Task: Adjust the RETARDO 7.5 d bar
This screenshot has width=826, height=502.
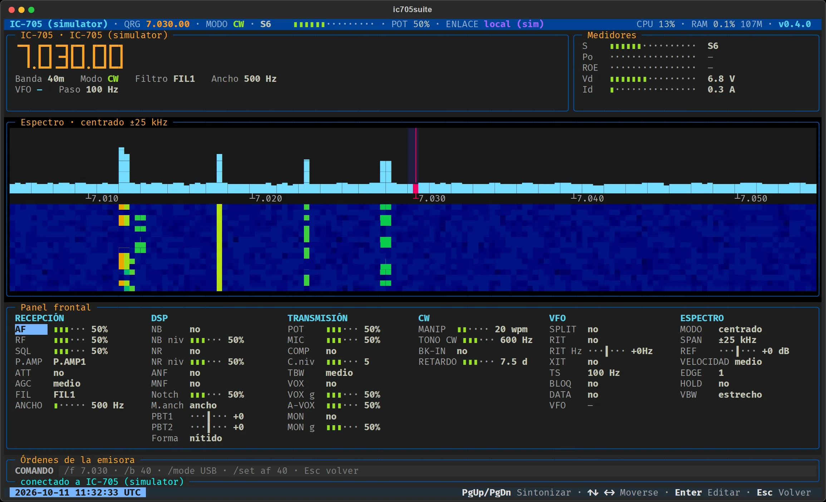Action: point(478,362)
